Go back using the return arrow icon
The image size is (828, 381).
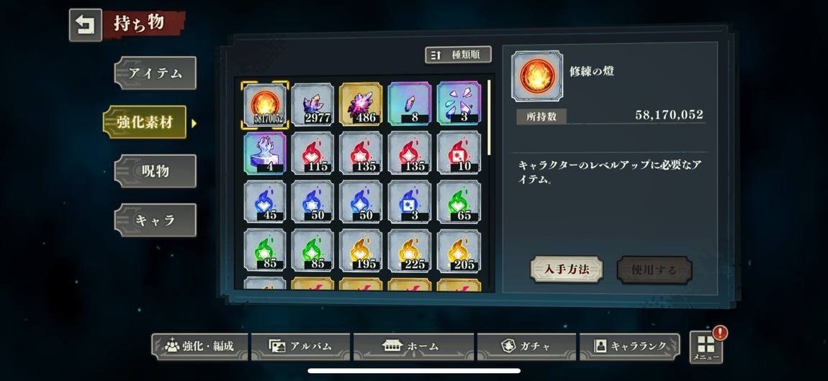point(86,25)
